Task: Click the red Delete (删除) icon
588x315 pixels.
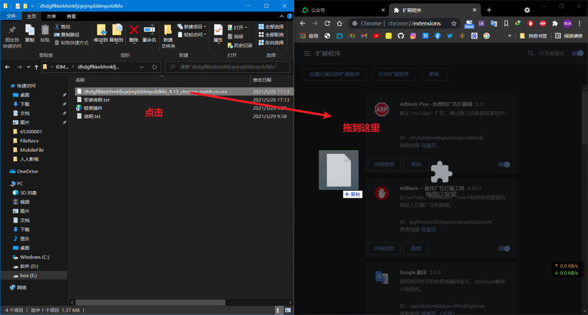Action: pyautogui.click(x=134, y=30)
